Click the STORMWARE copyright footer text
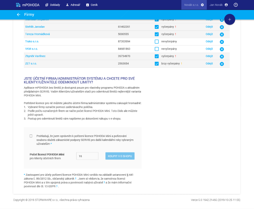The height and width of the screenshot is (209, 254). tap(51, 200)
